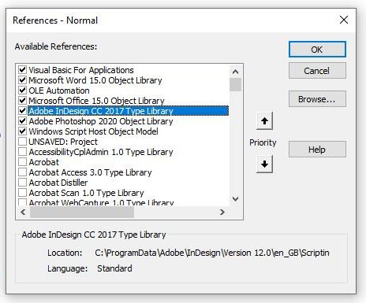Image resolution: width=366 pixels, height=303 pixels.
Task: Uncheck Adobe Photoshop 2020 Object Library checkbox
Action: pos(22,121)
